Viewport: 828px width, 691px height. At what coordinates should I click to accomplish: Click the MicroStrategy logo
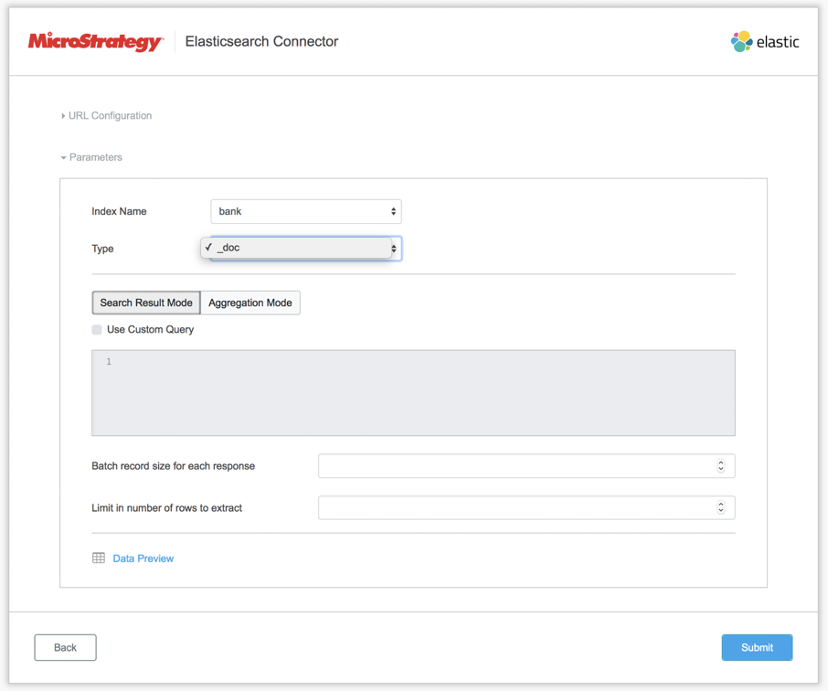pyautogui.click(x=95, y=41)
